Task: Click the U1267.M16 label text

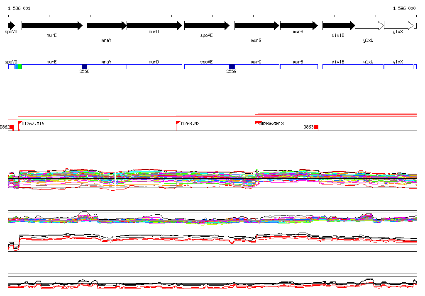Action: [x=33, y=124]
